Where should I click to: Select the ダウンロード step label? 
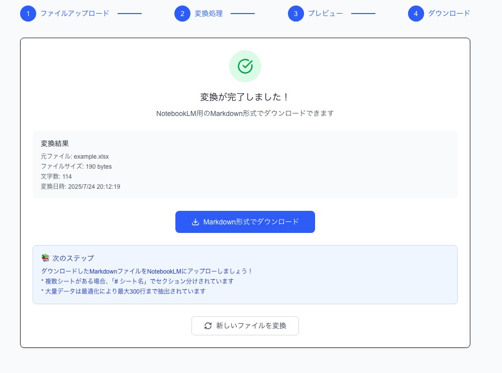click(x=449, y=14)
